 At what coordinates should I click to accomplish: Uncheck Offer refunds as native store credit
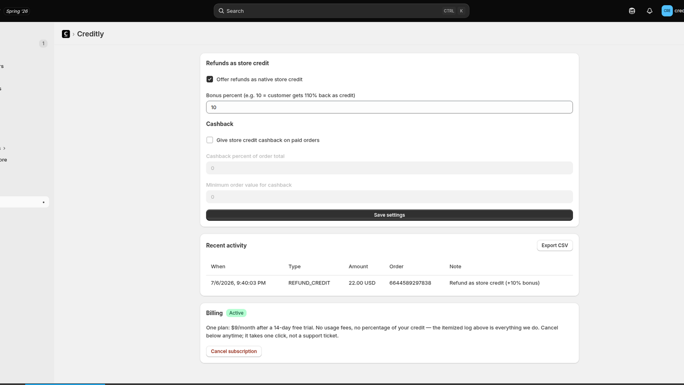pyautogui.click(x=210, y=79)
